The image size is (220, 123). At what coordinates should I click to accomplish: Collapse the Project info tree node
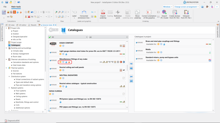pyautogui.click(x=6, y=28)
